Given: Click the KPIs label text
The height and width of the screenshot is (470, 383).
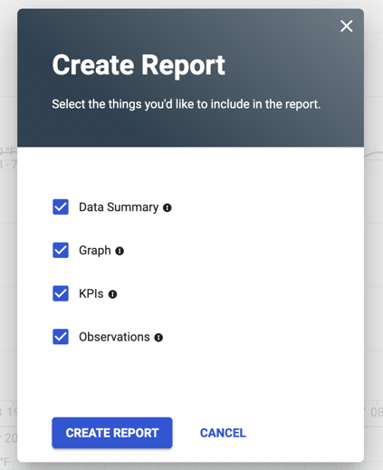Looking at the screenshot, I should (91, 293).
